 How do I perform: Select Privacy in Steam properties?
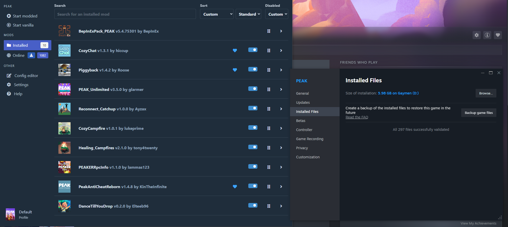302,148
